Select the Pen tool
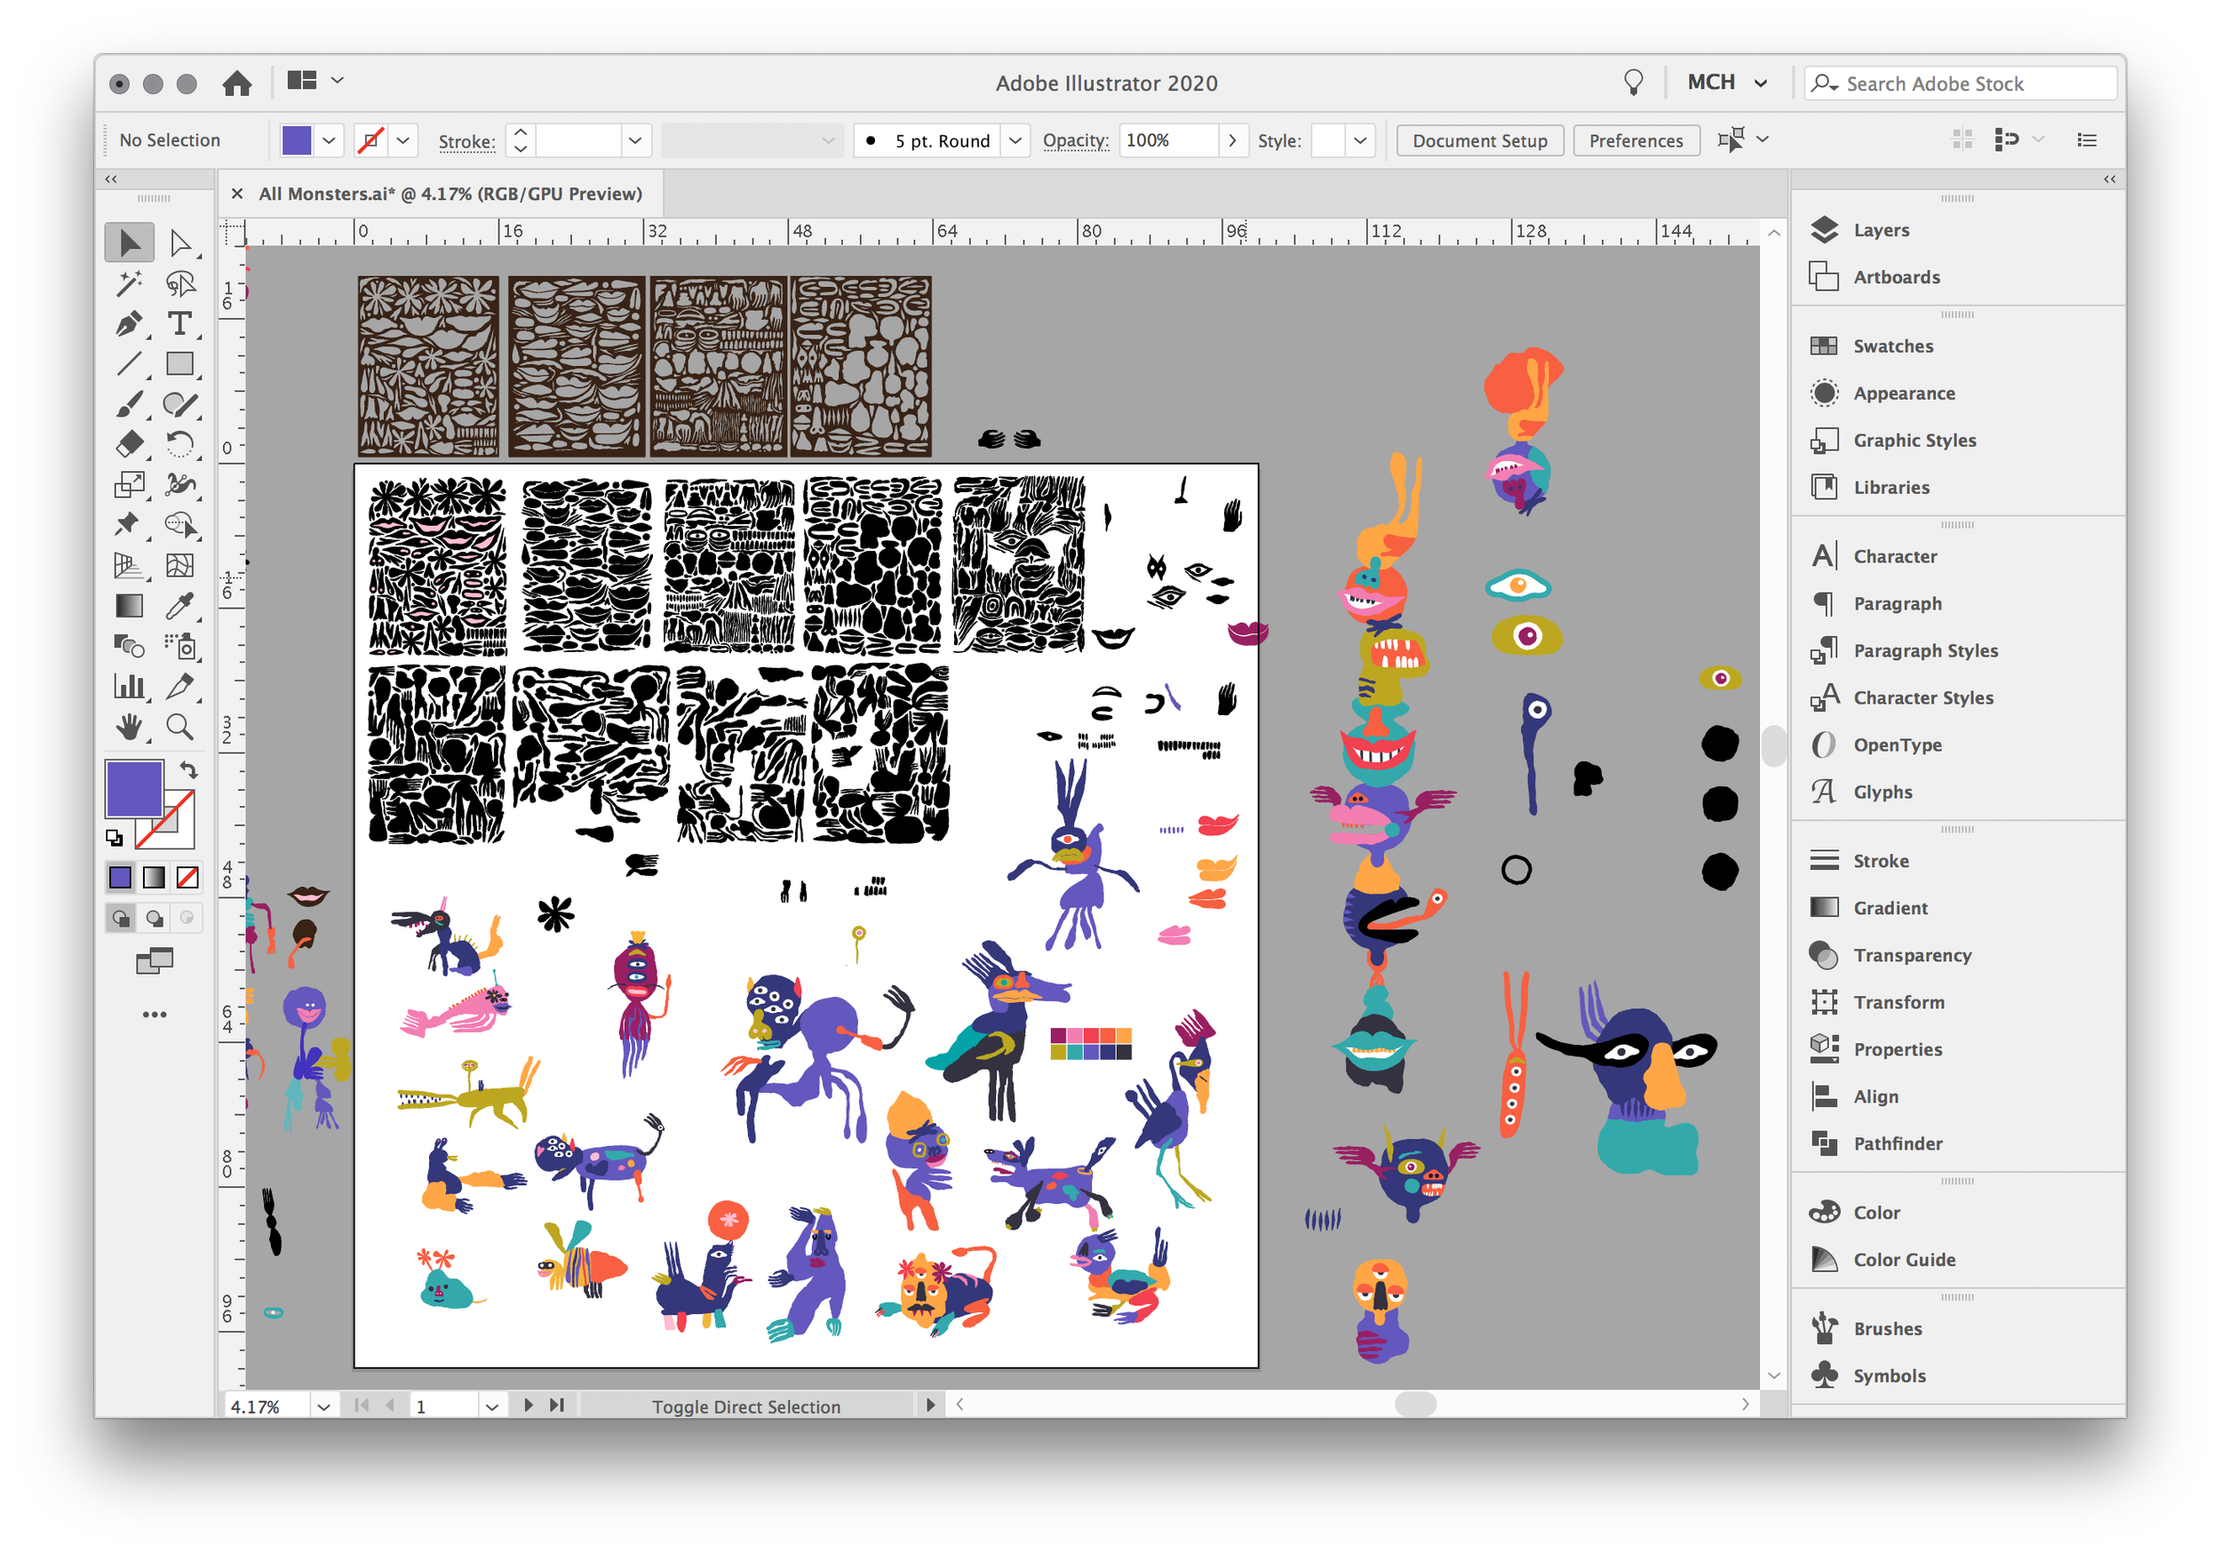Screen dimensions: 2221x1553 click(131, 323)
